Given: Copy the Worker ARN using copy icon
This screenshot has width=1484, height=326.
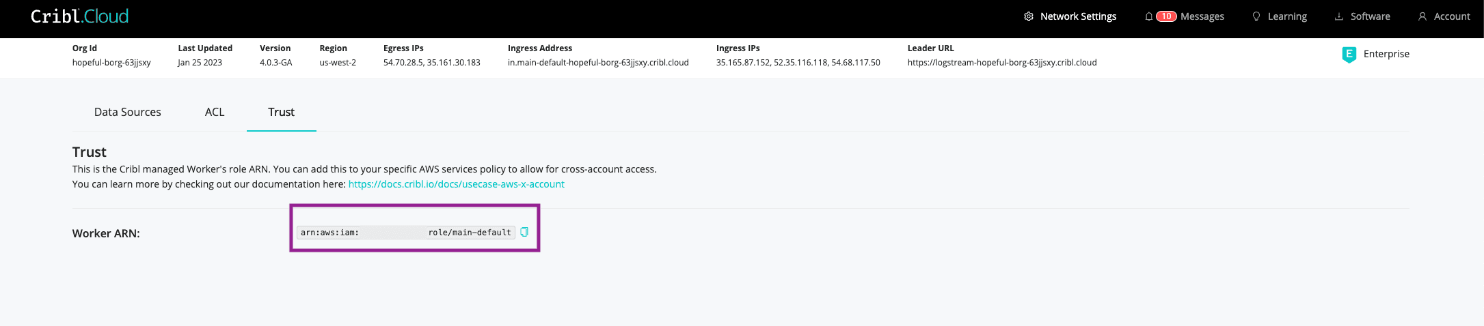Looking at the screenshot, I should (x=524, y=233).
